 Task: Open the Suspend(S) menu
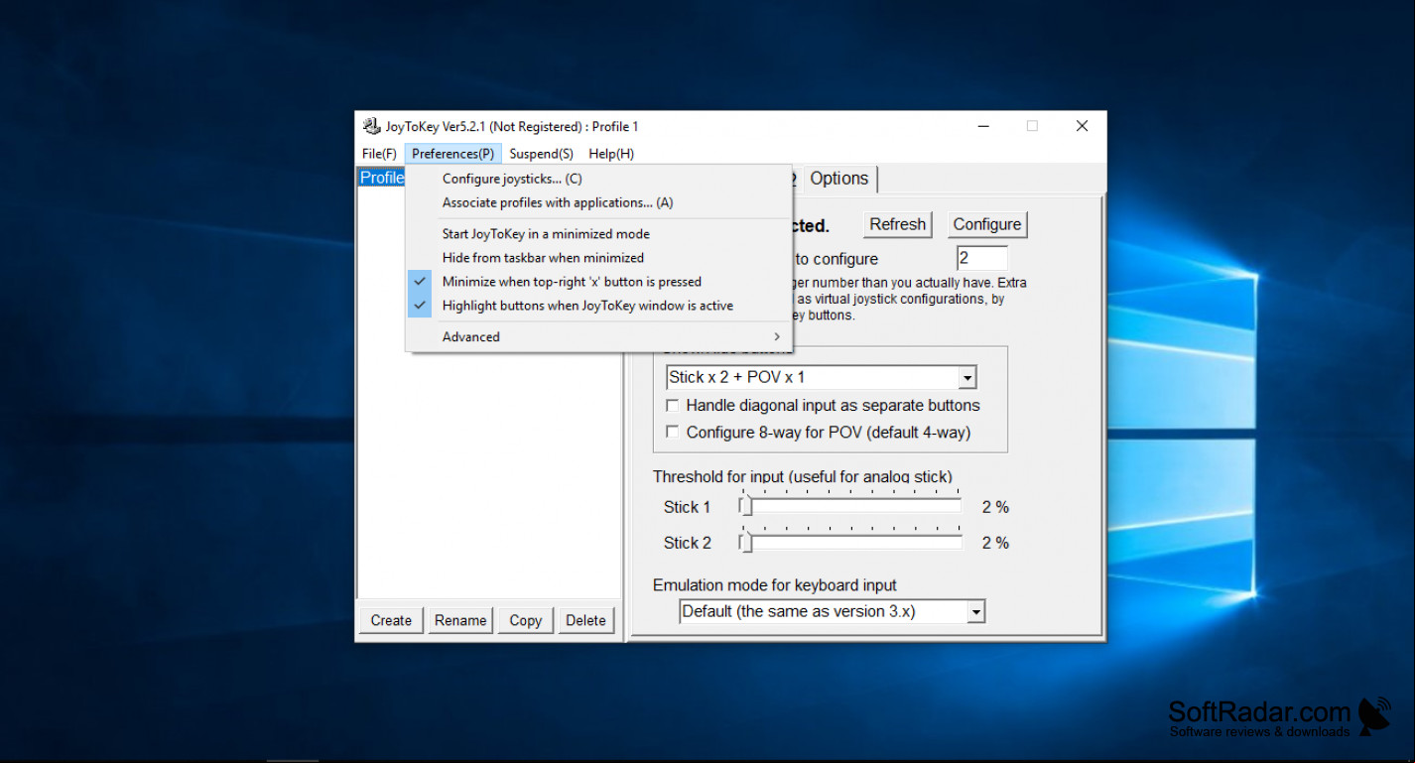541,154
